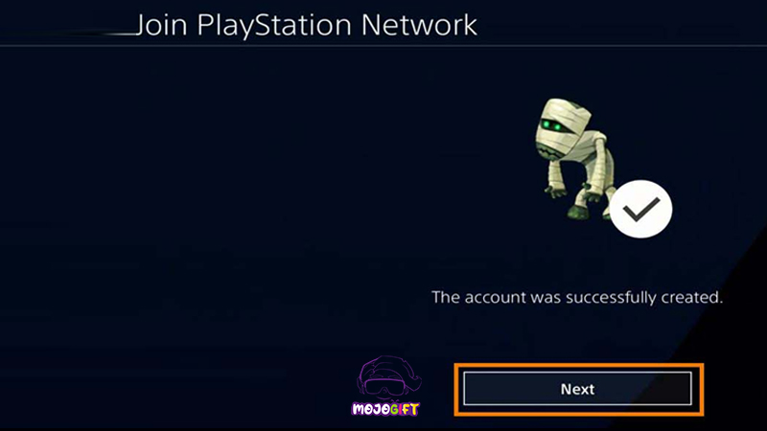
Task: Click the horizontal divider under the title
Action: pyautogui.click(x=383, y=46)
